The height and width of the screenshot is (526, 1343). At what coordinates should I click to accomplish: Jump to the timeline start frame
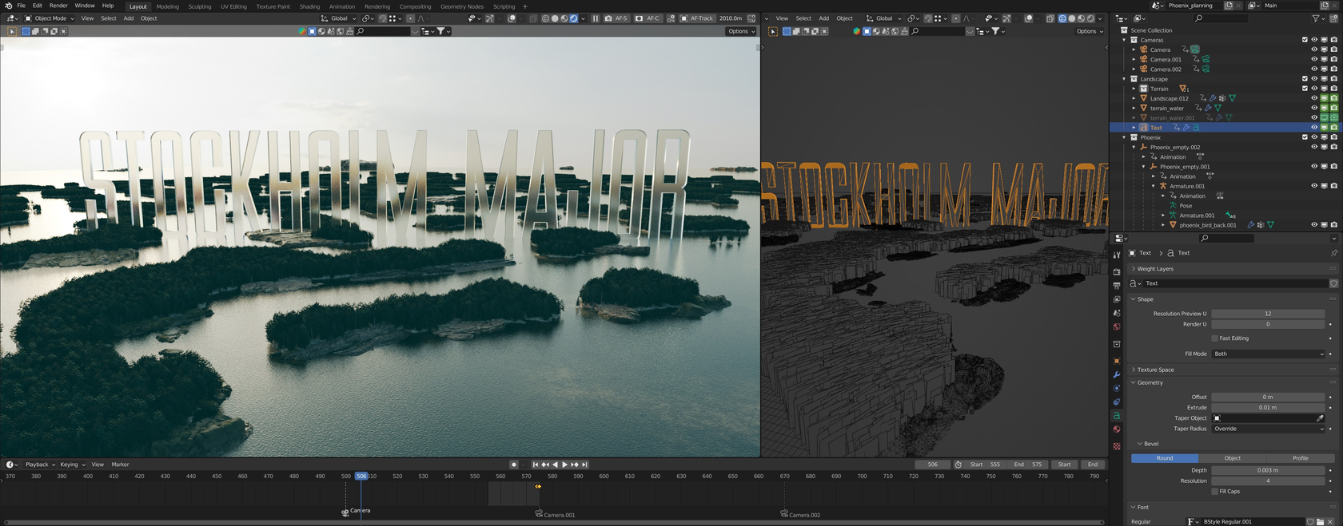pyautogui.click(x=536, y=465)
